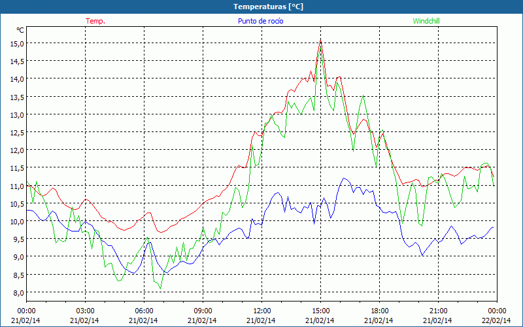This screenshot has width=523, height=327.
Task: Click the °C unit label on the axis
Action: 20,30
